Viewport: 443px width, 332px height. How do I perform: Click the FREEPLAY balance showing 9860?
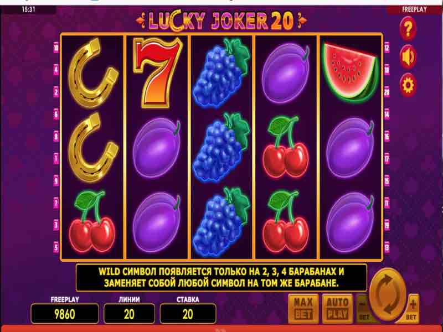[65, 314]
